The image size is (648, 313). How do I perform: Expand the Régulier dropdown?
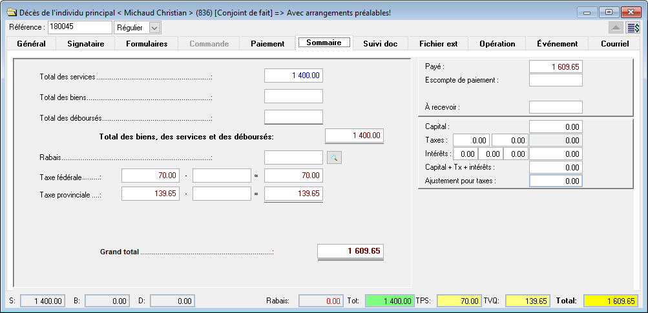(154, 28)
